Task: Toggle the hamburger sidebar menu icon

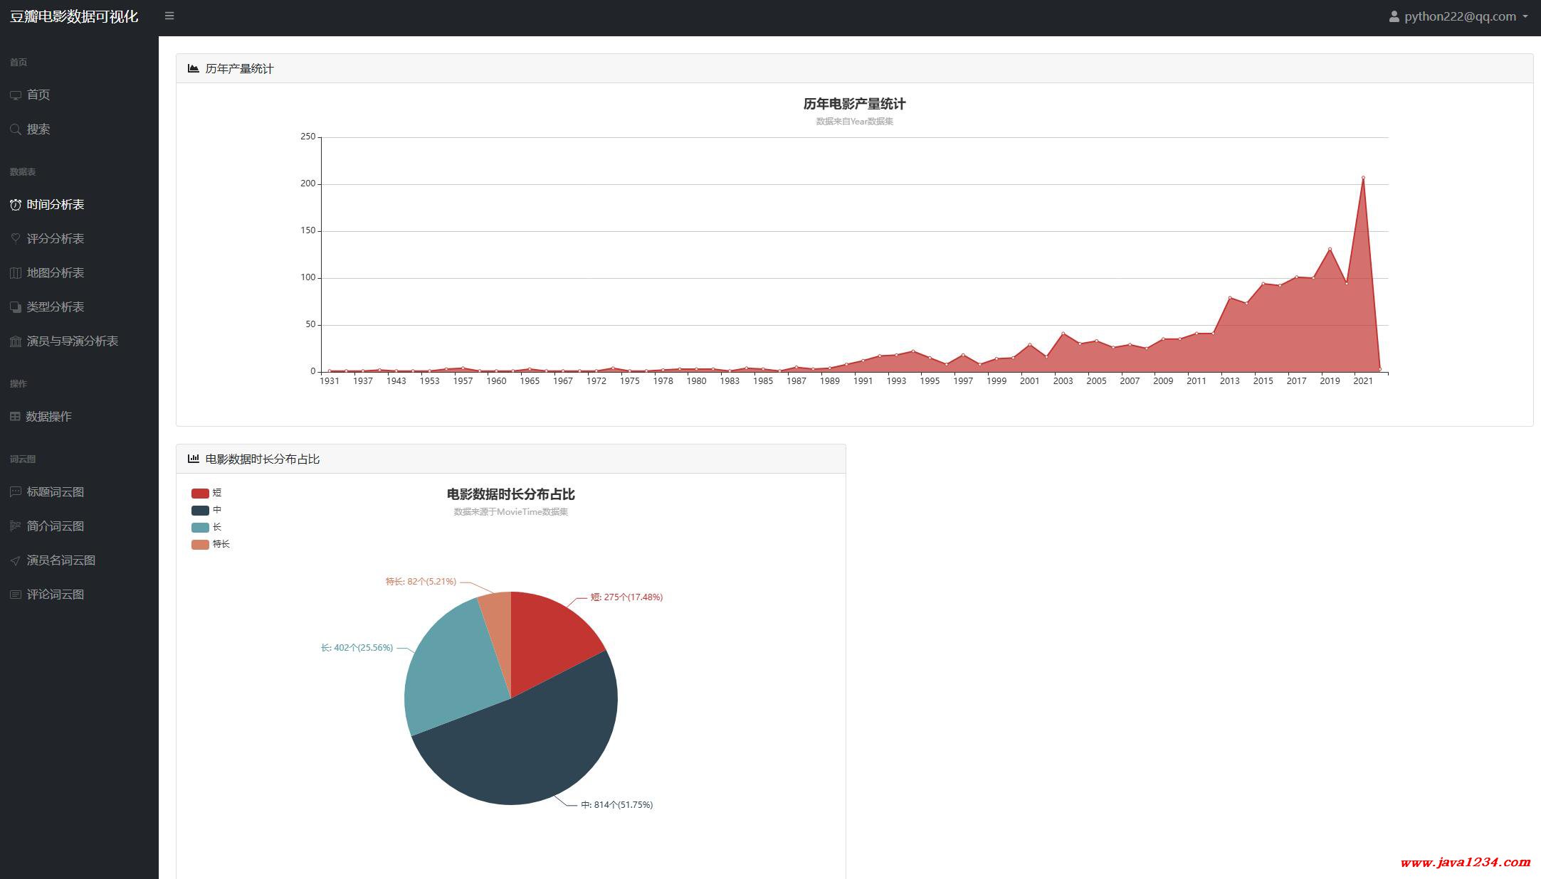Action: click(x=169, y=16)
